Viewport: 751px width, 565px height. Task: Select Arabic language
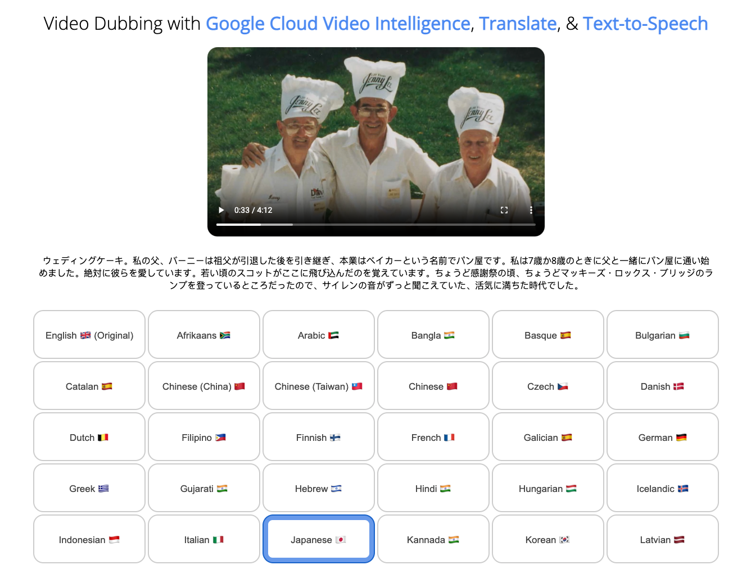[319, 335]
